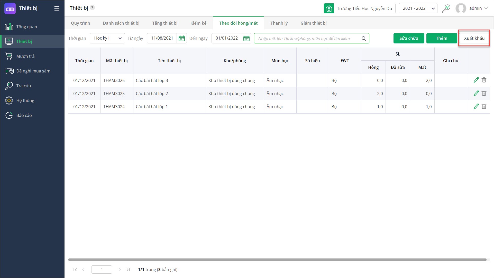Click the page number input field
Image resolution: width=494 pixels, height=278 pixels.
tap(102, 269)
